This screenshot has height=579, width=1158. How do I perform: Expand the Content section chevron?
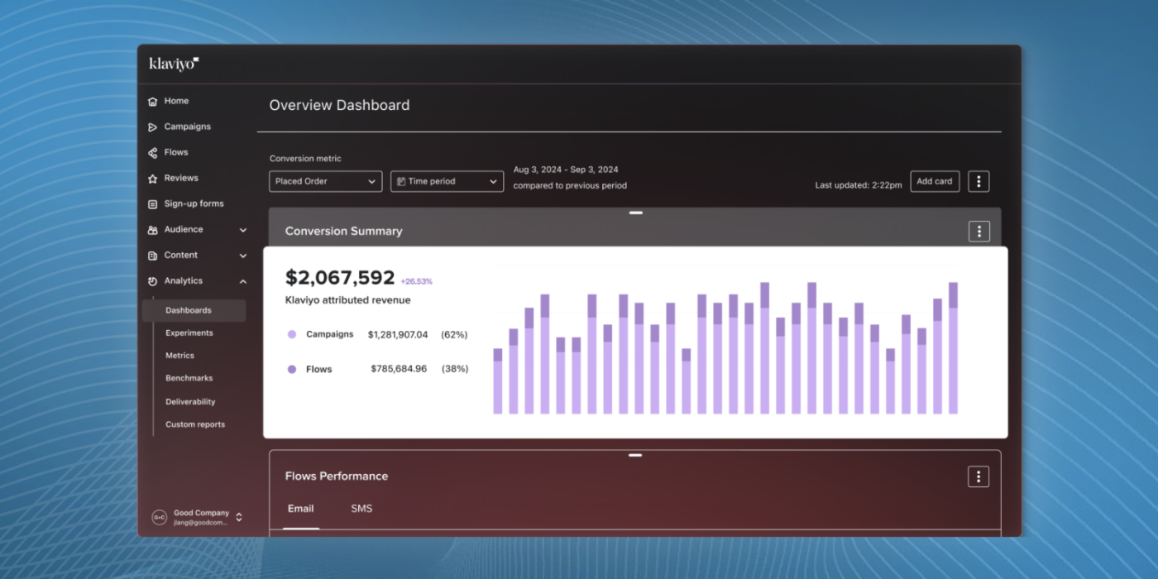243,256
